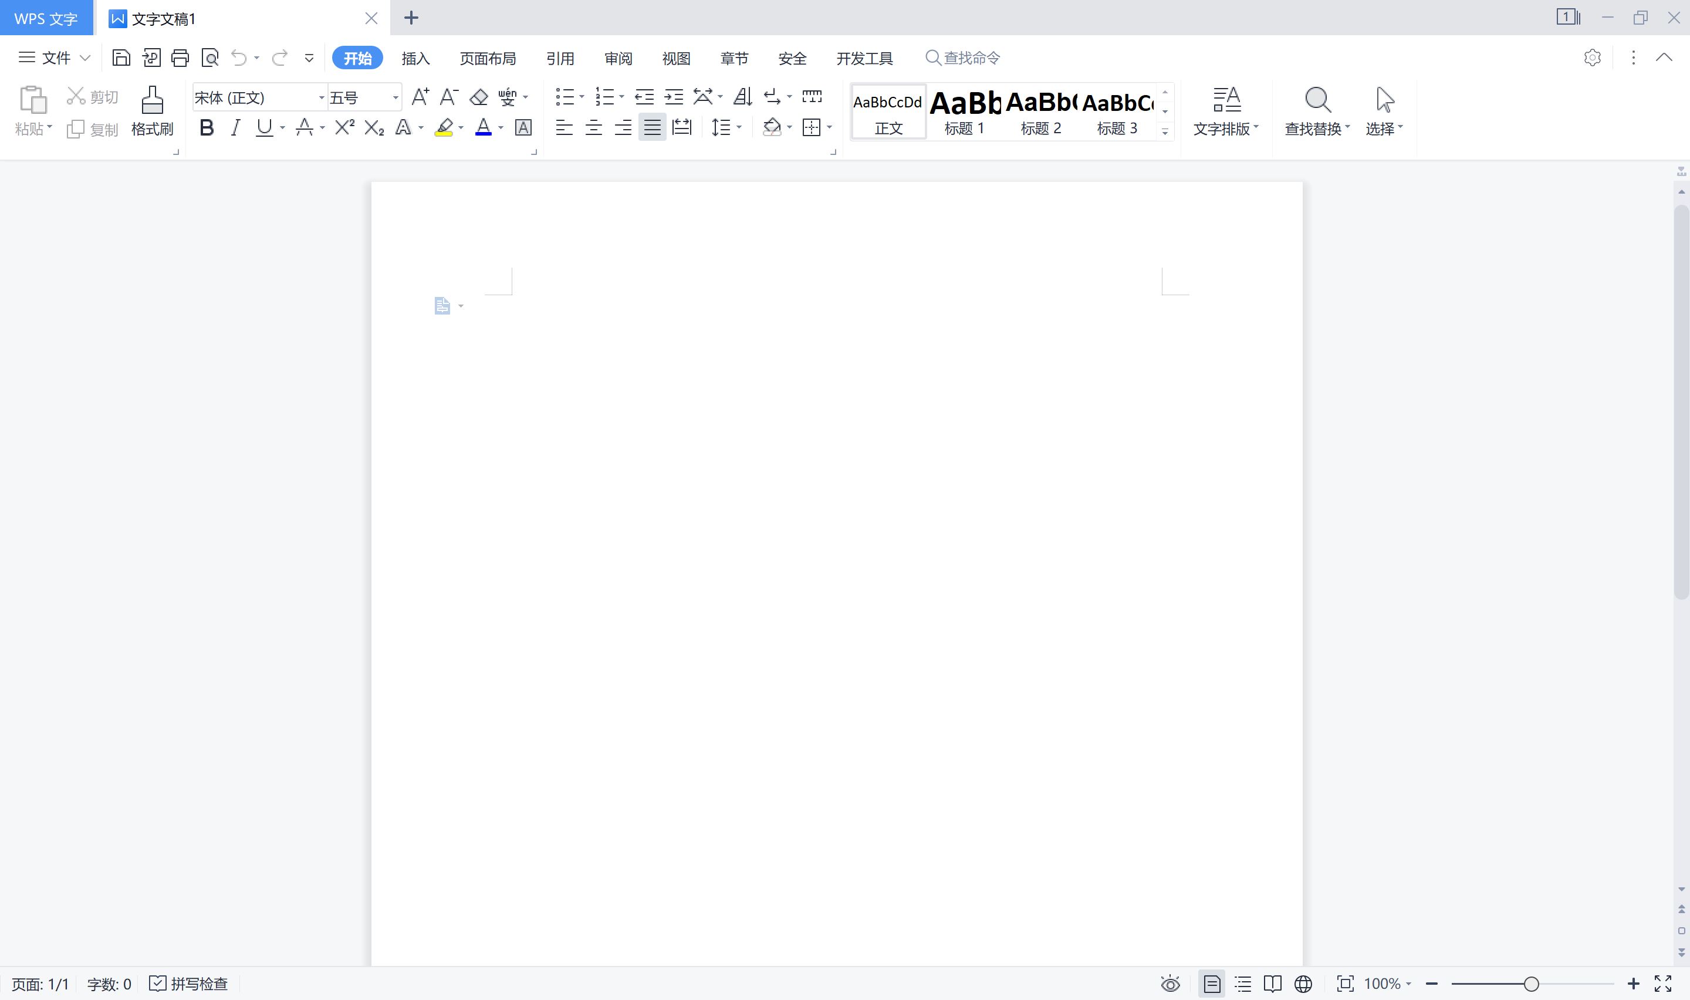Decrease font size with A- icon
This screenshot has width=1690, height=1000.
(x=448, y=97)
